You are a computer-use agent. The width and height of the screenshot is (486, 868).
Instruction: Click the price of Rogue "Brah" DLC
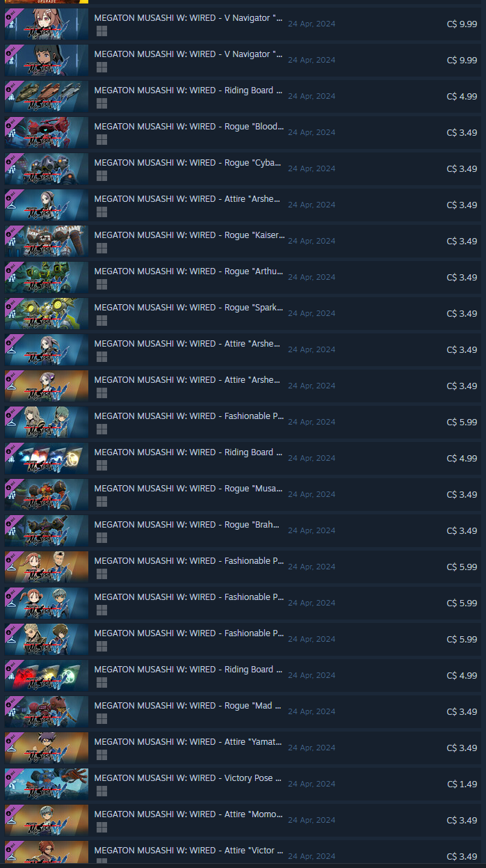[462, 530]
